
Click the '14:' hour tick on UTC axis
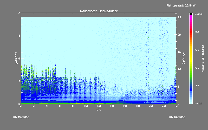pos(112,106)
